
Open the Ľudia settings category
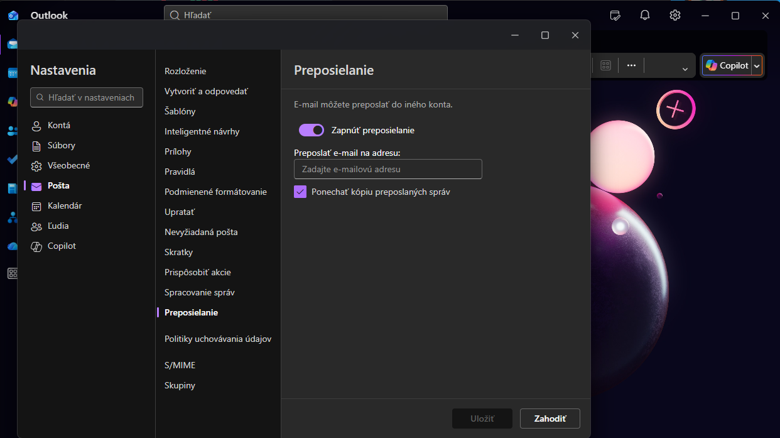[x=58, y=226]
